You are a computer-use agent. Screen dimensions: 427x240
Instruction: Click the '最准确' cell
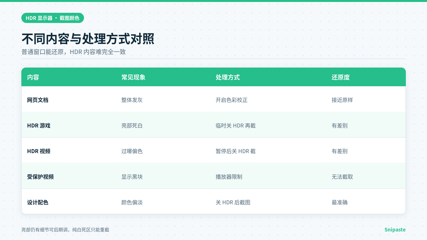[339, 202]
